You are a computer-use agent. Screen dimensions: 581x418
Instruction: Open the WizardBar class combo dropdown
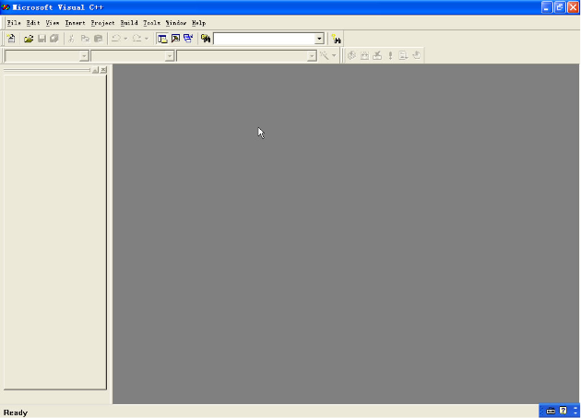(x=84, y=56)
